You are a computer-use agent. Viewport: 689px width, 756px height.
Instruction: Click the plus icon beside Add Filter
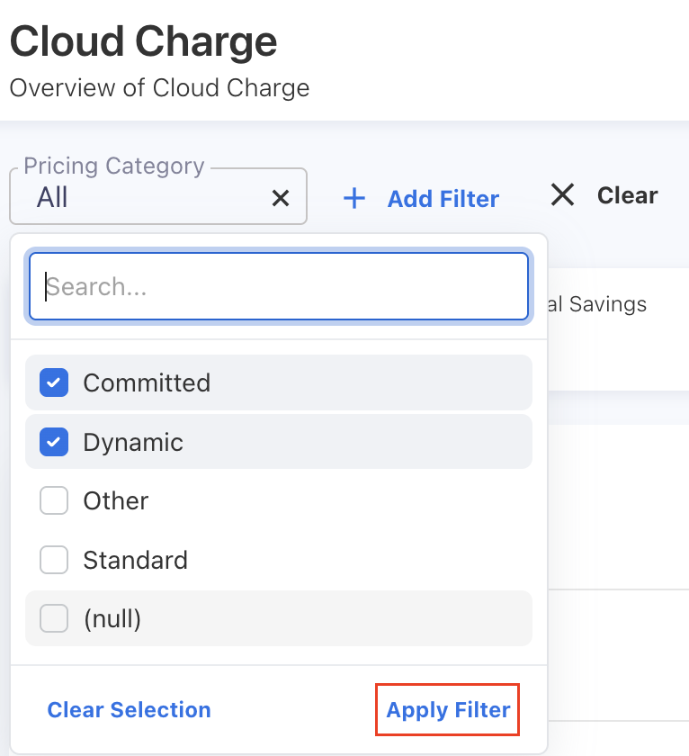coord(354,199)
